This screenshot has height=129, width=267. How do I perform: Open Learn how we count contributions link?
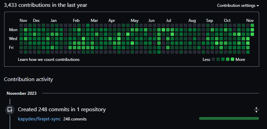click(x=49, y=60)
